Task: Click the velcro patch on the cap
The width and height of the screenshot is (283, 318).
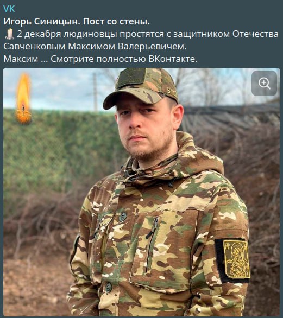Action: point(132,77)
